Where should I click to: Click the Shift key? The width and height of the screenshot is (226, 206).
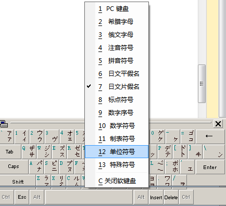click(18, 182)
